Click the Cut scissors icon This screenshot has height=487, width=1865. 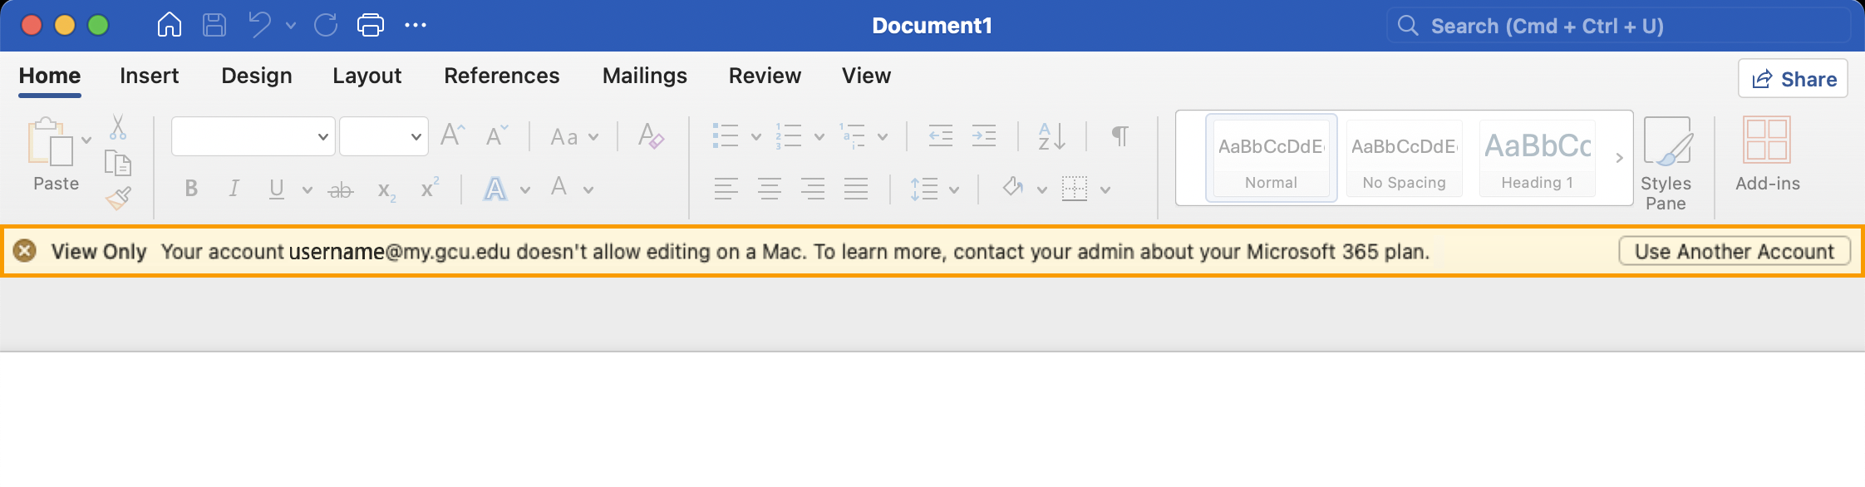pyautogui.click(x=118, y=127)
